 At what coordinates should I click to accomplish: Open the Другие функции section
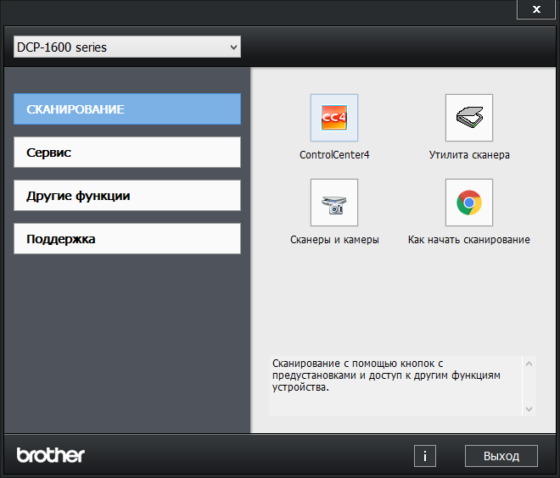(x=127, y=196)
